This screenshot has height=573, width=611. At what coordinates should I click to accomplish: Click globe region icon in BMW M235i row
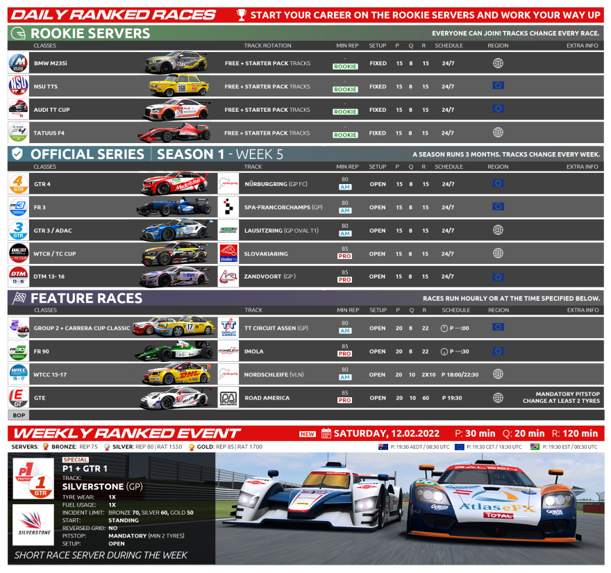click(x=497, y=63)
